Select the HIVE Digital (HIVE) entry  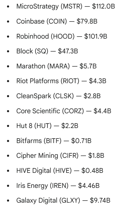click(x=60, y=171)
